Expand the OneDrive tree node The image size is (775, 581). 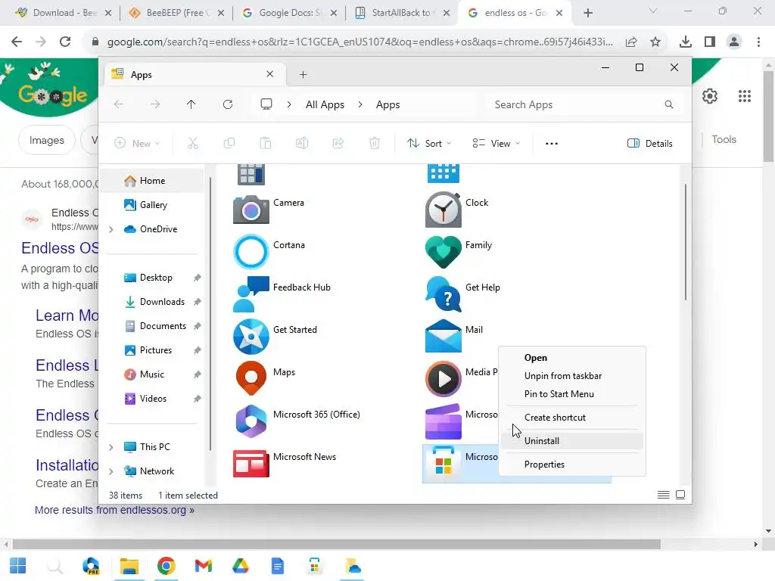pyautogui.click(x=111, y=229)
